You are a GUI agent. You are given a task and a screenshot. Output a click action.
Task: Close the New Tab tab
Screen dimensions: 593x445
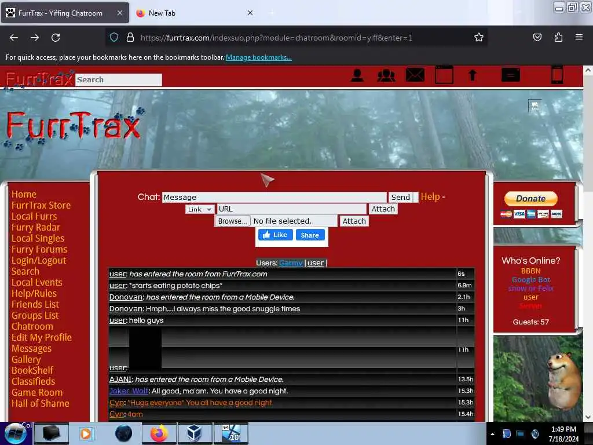pyautogui.click(x=250, y=13)
